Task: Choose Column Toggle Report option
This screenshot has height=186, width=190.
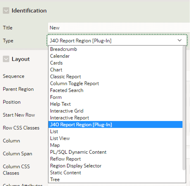Action: [115, 83]
